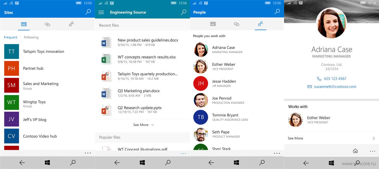This screenshot has width=379, height=169.
Task: Select active People tab on People screen
Action: tap(260, 24)
